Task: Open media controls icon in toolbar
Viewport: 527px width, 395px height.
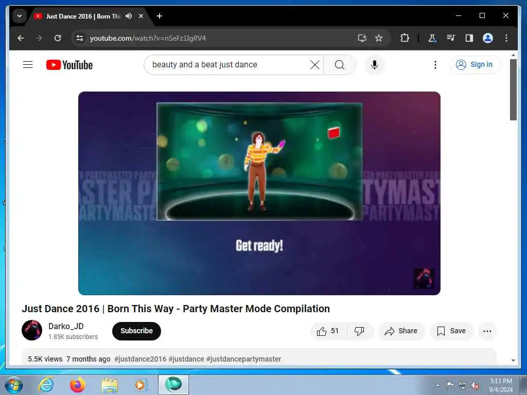Action: (x=451, y=38)
